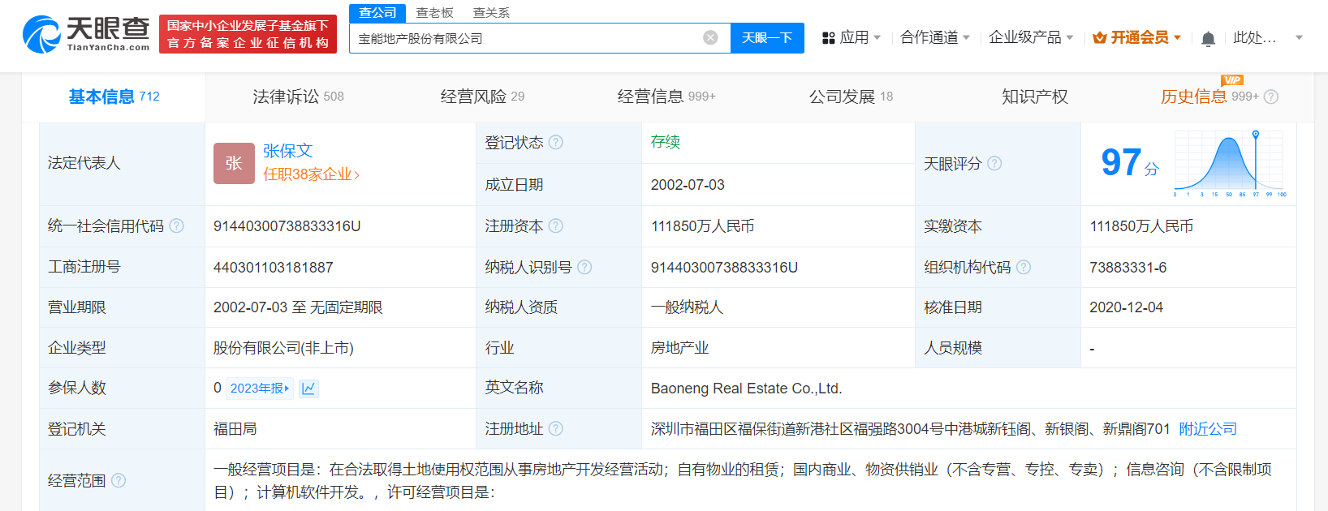Expand the 合作通道 dropdown
This screenshot has width=1328, height=511.
[x=966, y=38]
